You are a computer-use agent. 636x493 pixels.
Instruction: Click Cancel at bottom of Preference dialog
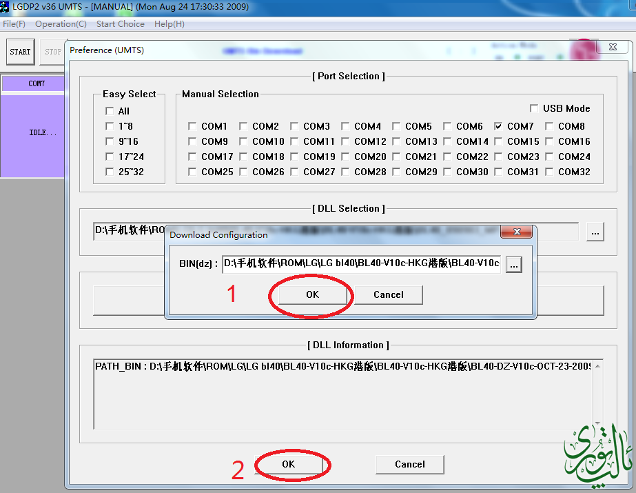pyautogui.click(x=410, y=464)
